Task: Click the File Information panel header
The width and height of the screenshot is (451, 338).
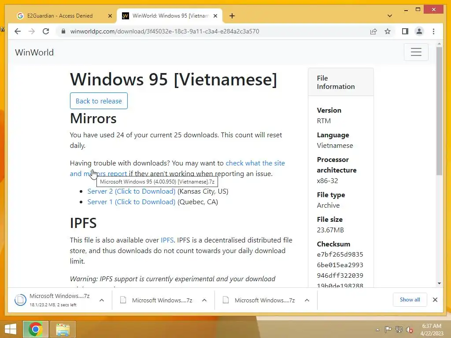Action: [x=340, y=82]
